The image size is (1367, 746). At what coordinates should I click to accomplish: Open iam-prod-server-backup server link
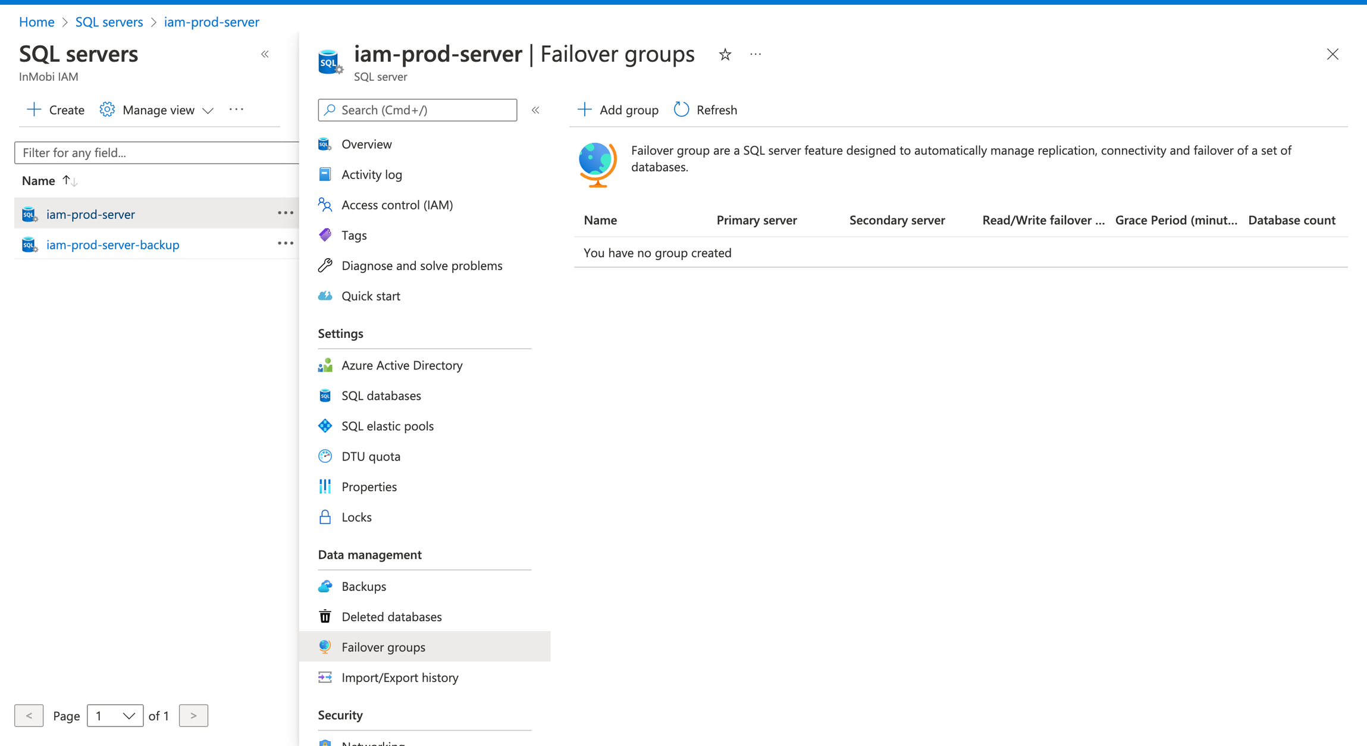point(113,245)
